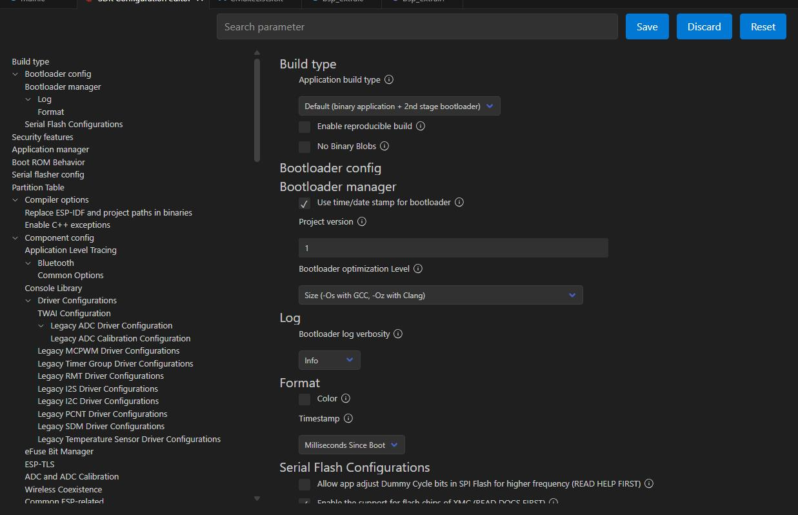Open Security features in the tree
798x515 pixels.
(43, 137)
